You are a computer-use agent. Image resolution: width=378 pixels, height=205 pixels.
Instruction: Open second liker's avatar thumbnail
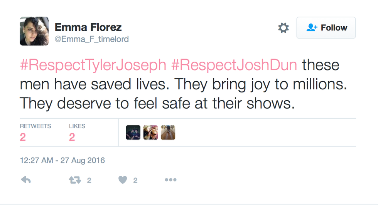pos(150,133)
